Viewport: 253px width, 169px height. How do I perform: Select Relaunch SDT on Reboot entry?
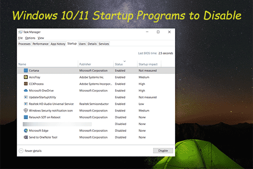[x=45, y=117]
